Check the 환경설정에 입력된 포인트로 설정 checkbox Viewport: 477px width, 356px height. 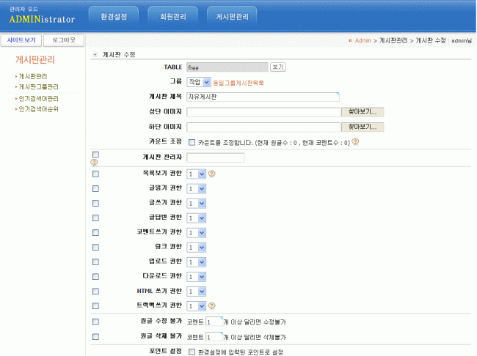[x=192, y=352]
